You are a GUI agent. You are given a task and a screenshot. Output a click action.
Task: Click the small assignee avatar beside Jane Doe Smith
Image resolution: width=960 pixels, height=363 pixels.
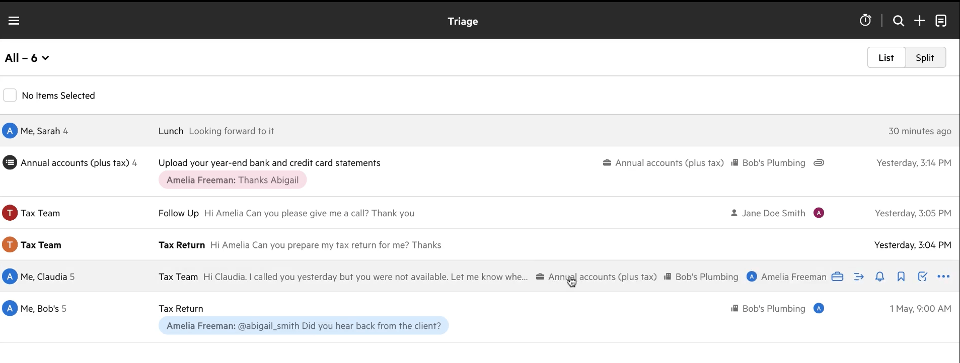[x=819, y=213]
